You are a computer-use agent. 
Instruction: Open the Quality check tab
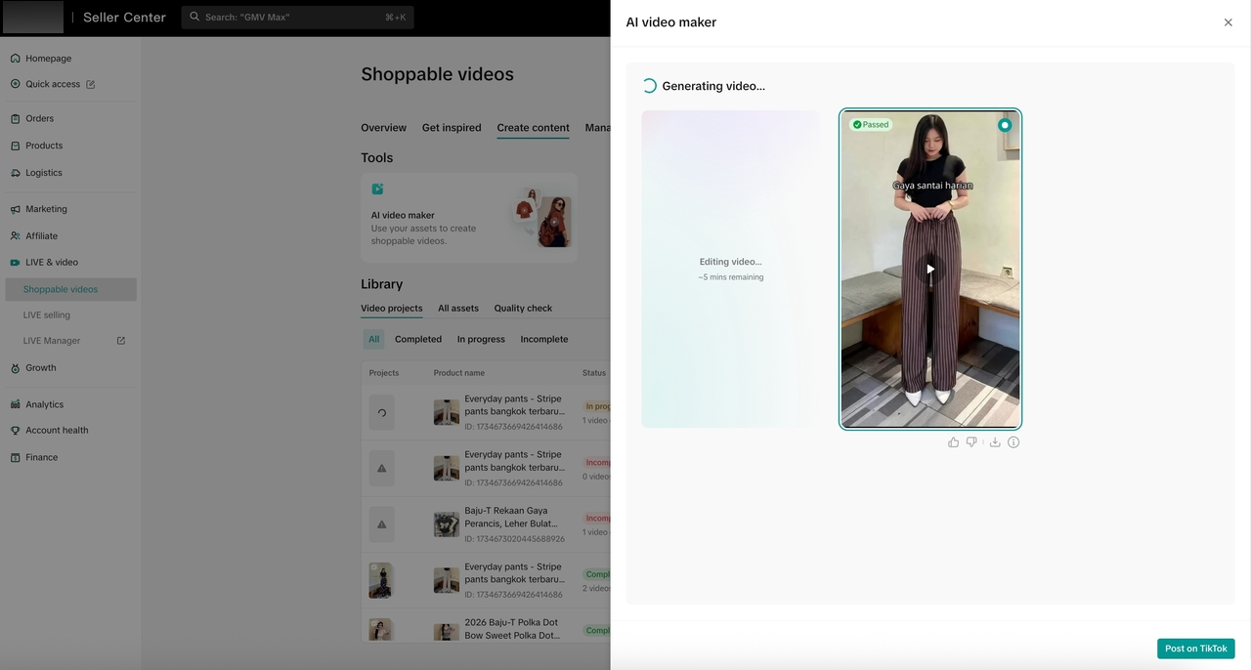523,309
